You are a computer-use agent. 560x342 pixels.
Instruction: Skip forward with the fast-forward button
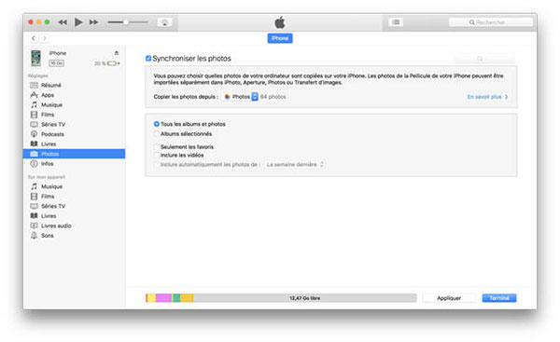pos(93,22)
